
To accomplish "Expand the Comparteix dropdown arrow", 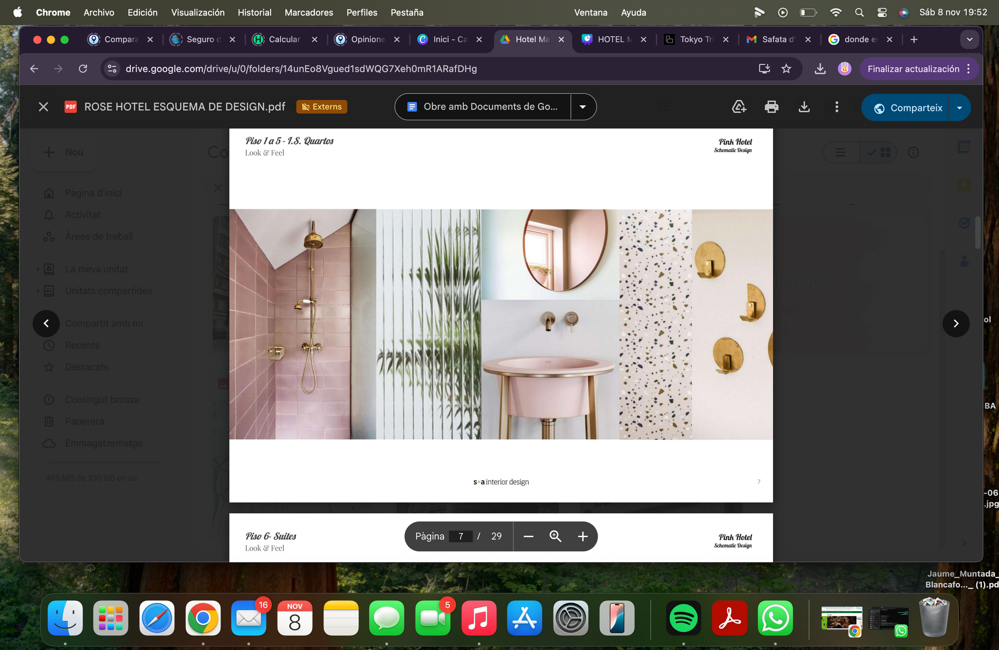I will [959, 108].
